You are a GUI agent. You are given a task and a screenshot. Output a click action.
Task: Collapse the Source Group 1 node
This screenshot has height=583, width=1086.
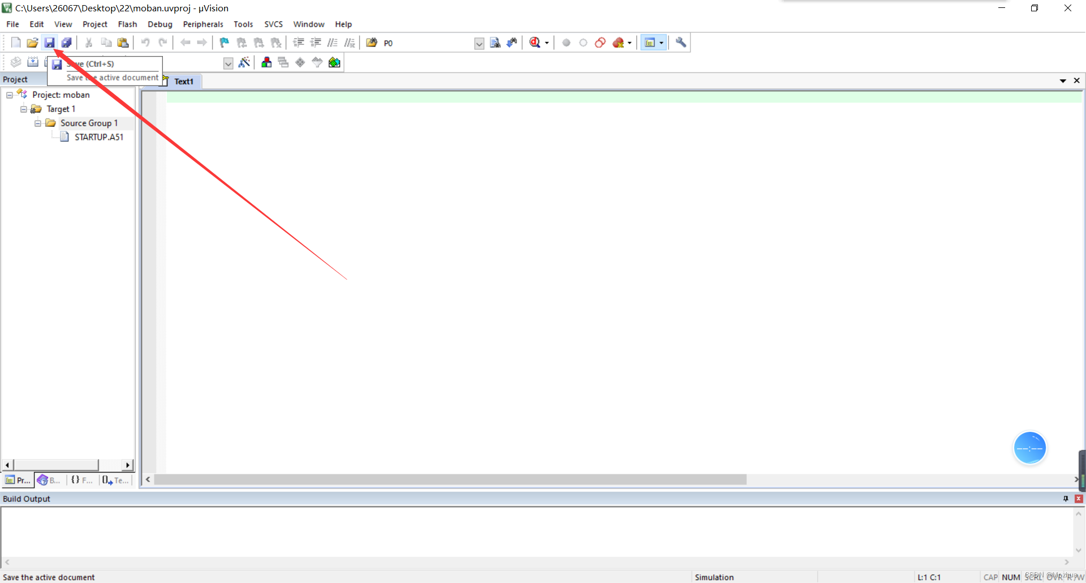38,123
